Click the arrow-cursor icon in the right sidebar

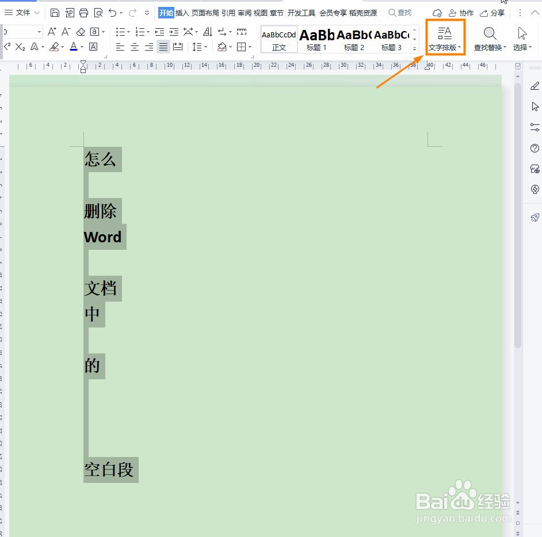coord(535,106)
